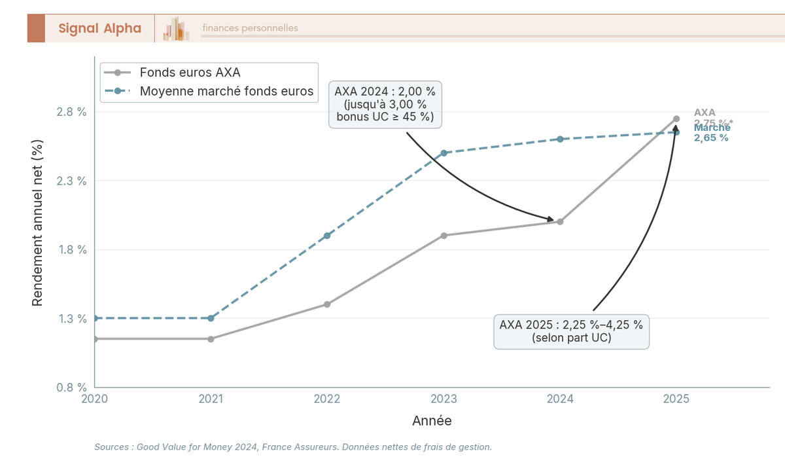Click the Sources footnote text below chart
Screen dimensions: 785x472
[293, 447]
